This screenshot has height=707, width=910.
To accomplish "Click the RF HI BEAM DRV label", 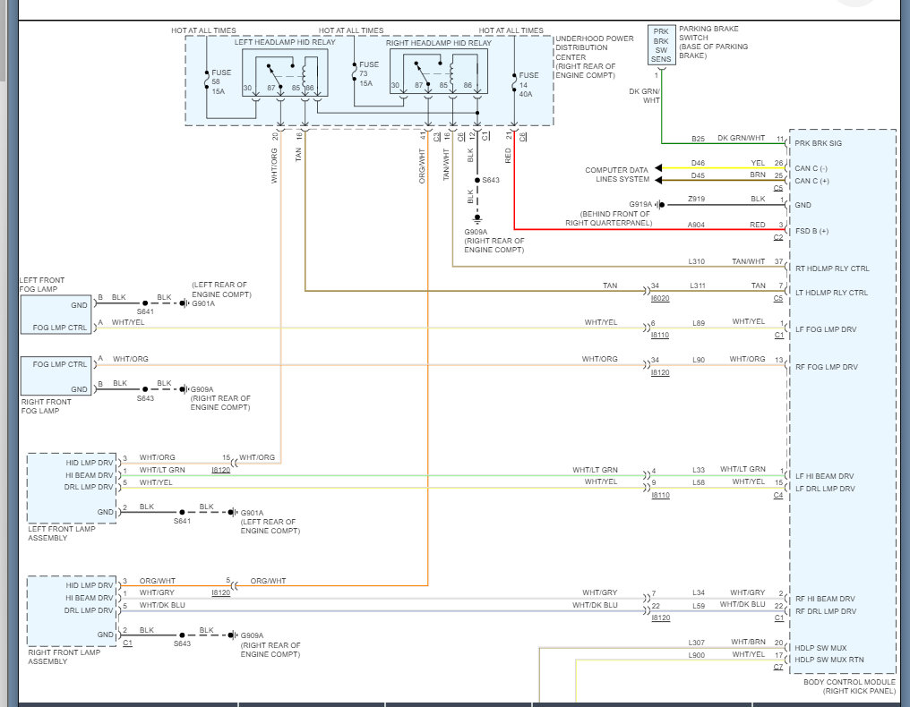I will [x=825, y=599].
